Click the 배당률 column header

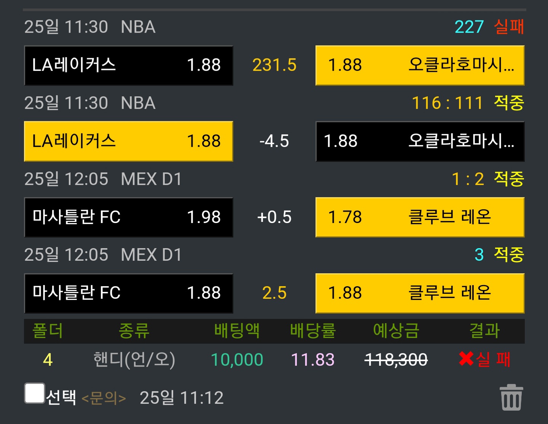(x=313, y=330)
